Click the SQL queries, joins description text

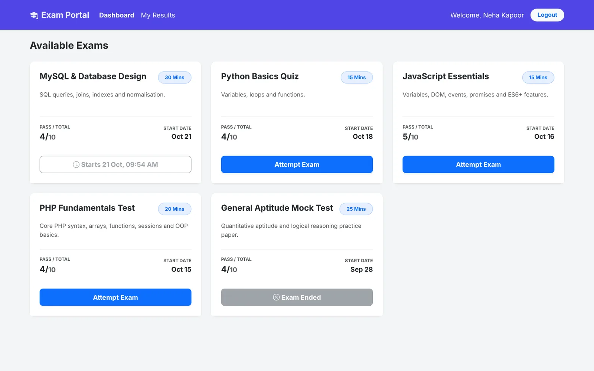(x=102, y=95)
